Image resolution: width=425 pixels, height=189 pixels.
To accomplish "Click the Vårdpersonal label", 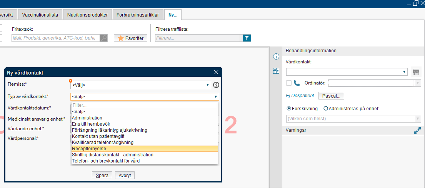I will 23,138.
